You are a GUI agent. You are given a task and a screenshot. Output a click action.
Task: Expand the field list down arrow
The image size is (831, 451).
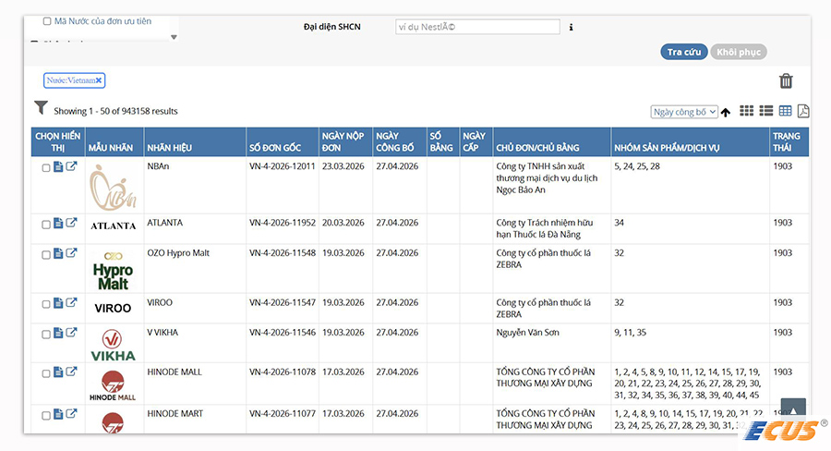[174, 37]
